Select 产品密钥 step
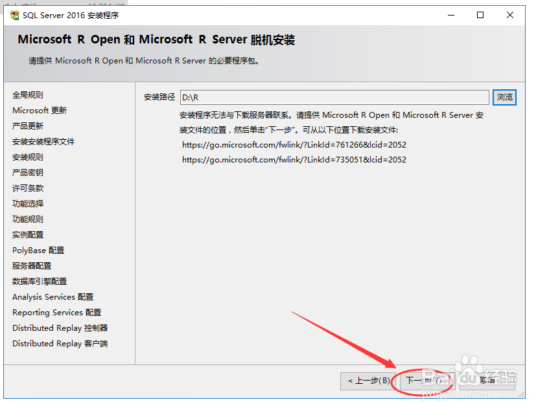This screenshot has width=549, height=413. tap(28, 172)
